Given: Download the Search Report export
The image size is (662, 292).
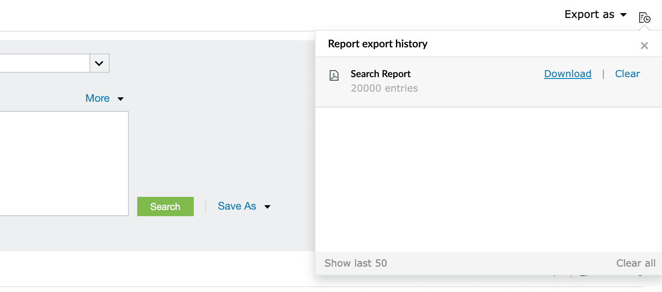Looking at the screenshot, I should [x=568, y=74].
